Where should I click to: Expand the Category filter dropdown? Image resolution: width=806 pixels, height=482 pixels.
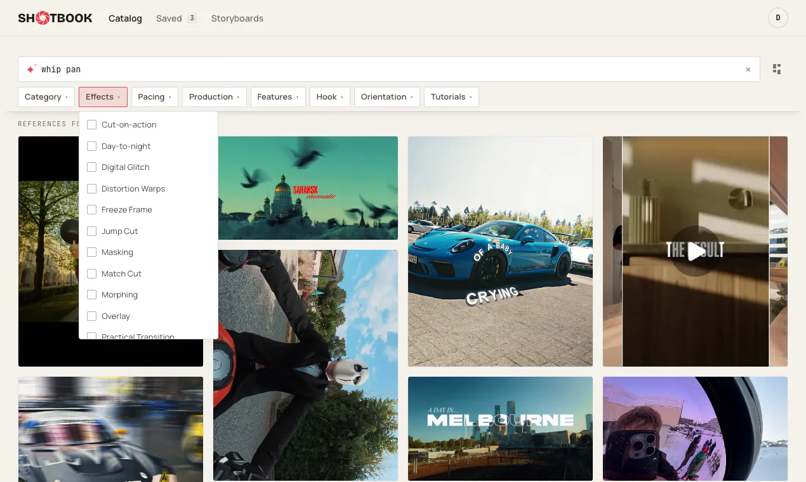46,97
